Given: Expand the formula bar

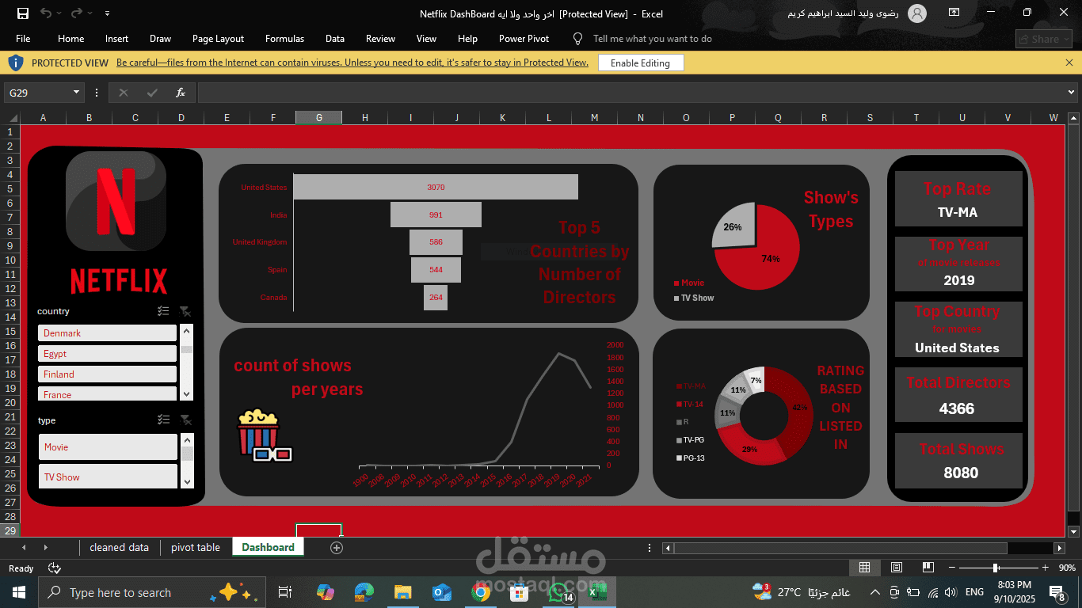Looking at the screenshot, I should [x=1072, y=93].
